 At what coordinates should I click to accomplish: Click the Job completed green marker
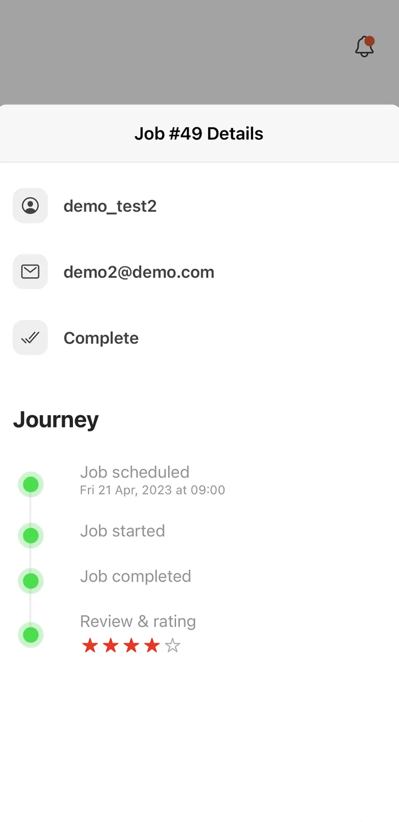pos(30,581)
